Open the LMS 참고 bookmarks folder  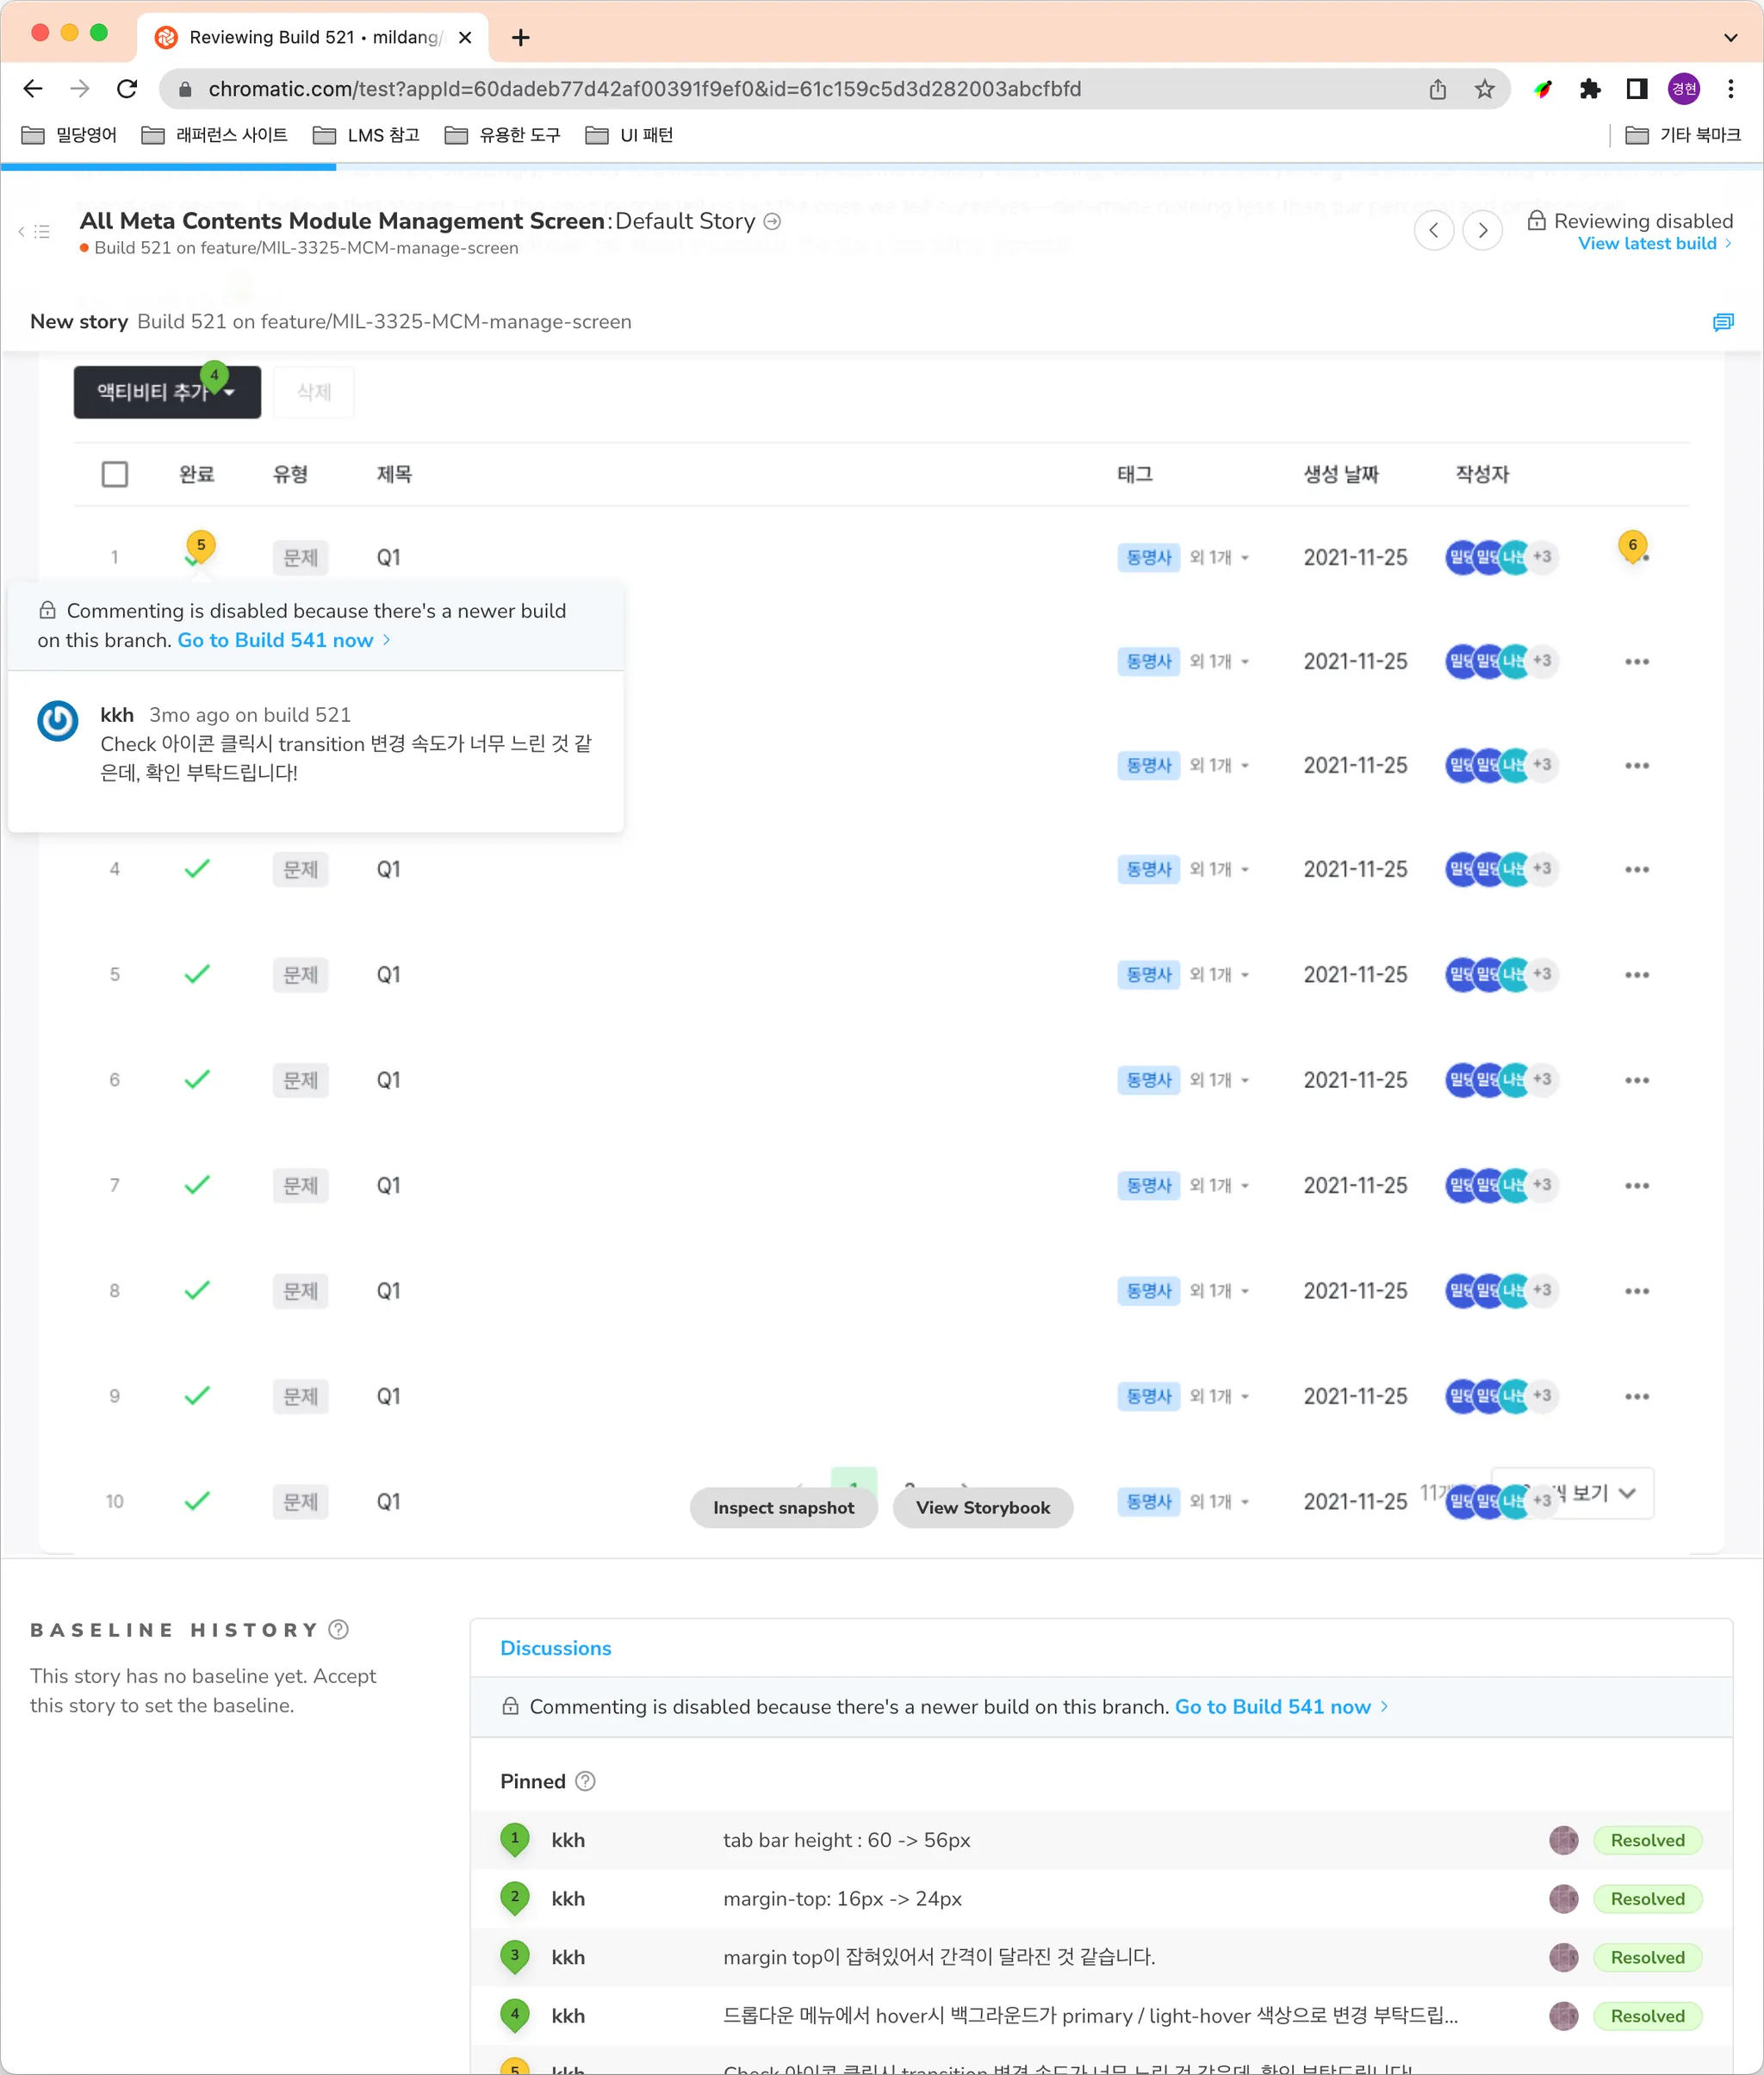tap(367, 135)
